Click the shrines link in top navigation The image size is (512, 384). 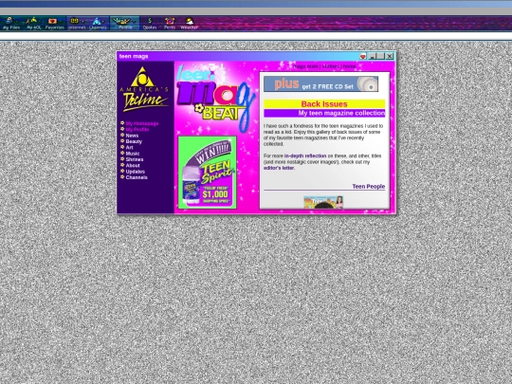click(x=331, y=66)
